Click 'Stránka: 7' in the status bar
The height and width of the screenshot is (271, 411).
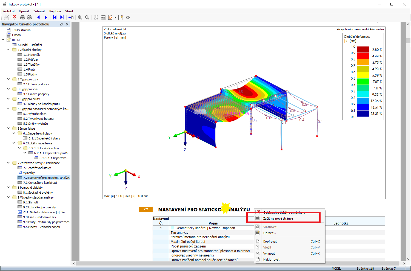pos(389,269)
